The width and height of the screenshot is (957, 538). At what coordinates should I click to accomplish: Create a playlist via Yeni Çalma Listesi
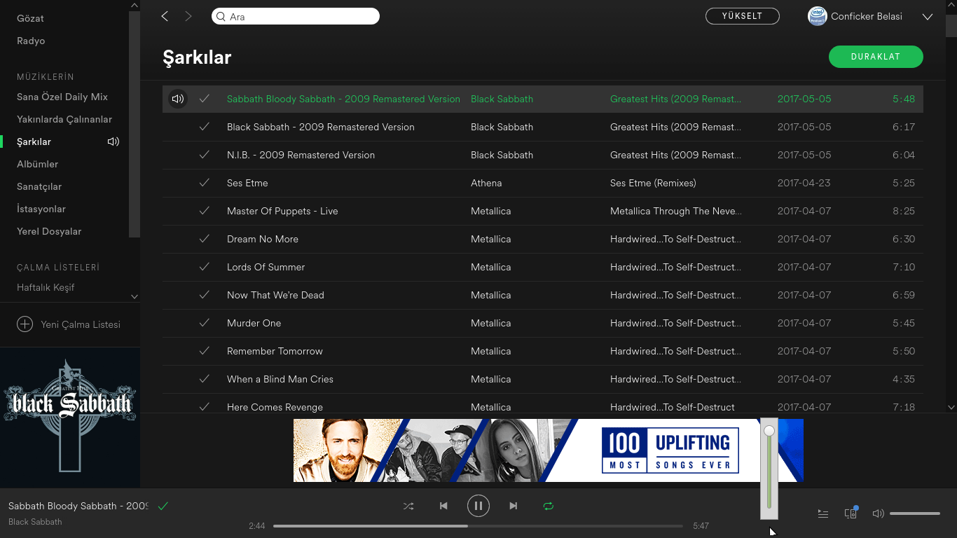point(81,324)
